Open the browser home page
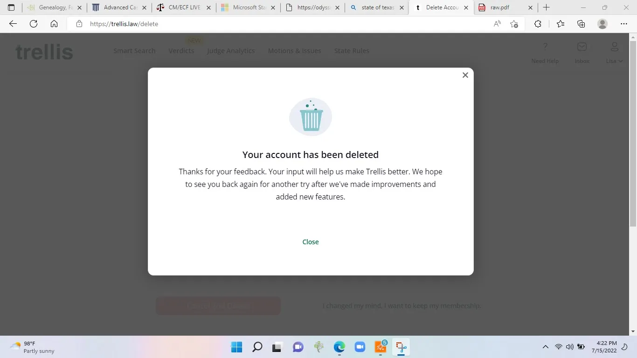Viewport: 637px width, 358px height. (x=54, y=24)
